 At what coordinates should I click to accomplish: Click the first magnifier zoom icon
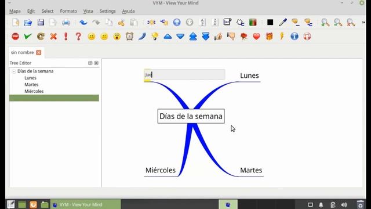pos(325,22)
